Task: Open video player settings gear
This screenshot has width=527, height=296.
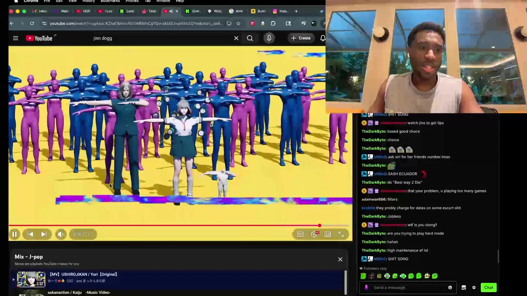Action: tap(314, 234)
